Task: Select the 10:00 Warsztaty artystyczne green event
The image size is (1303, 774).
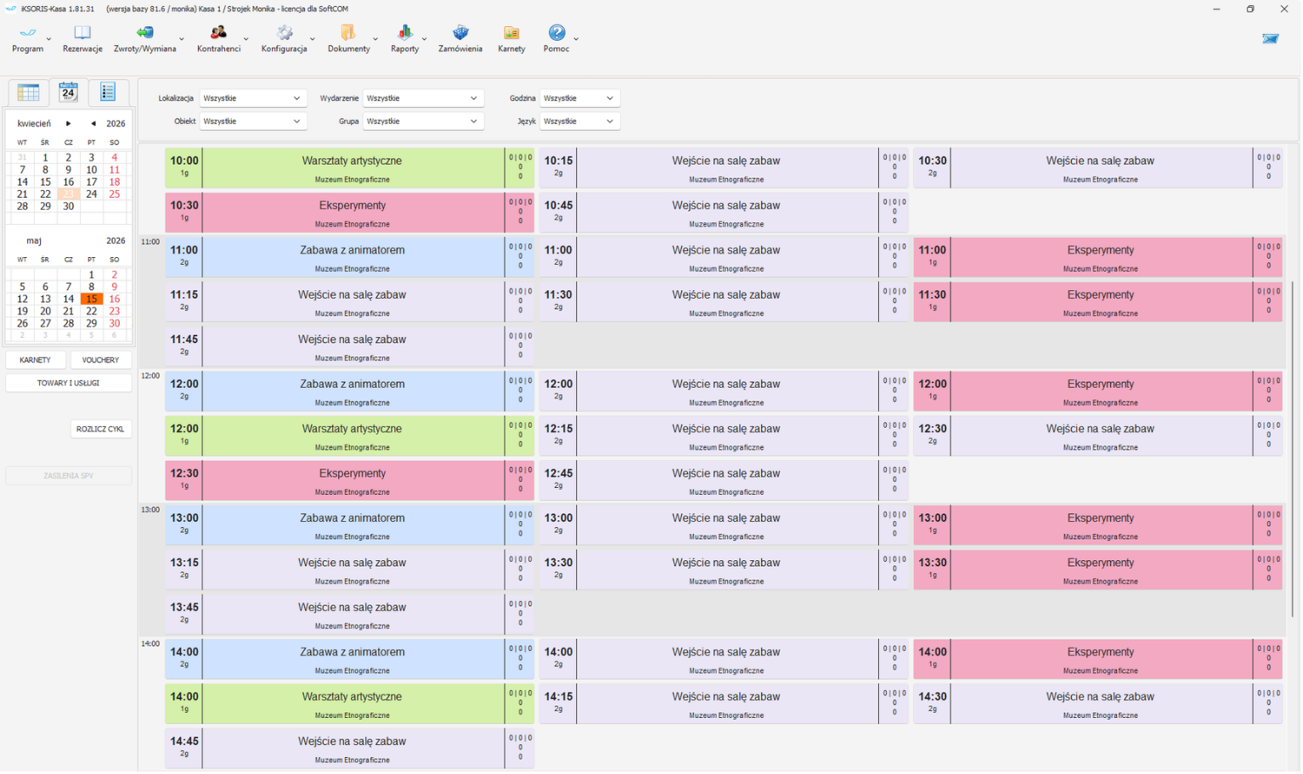Action: (x=349, y=168)
